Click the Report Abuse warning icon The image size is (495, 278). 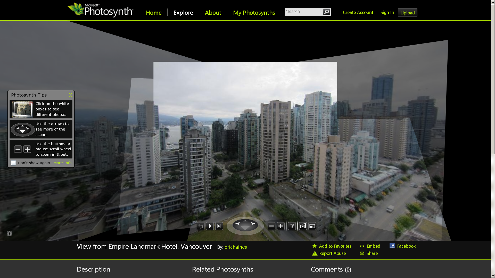[x=315, y=253]
